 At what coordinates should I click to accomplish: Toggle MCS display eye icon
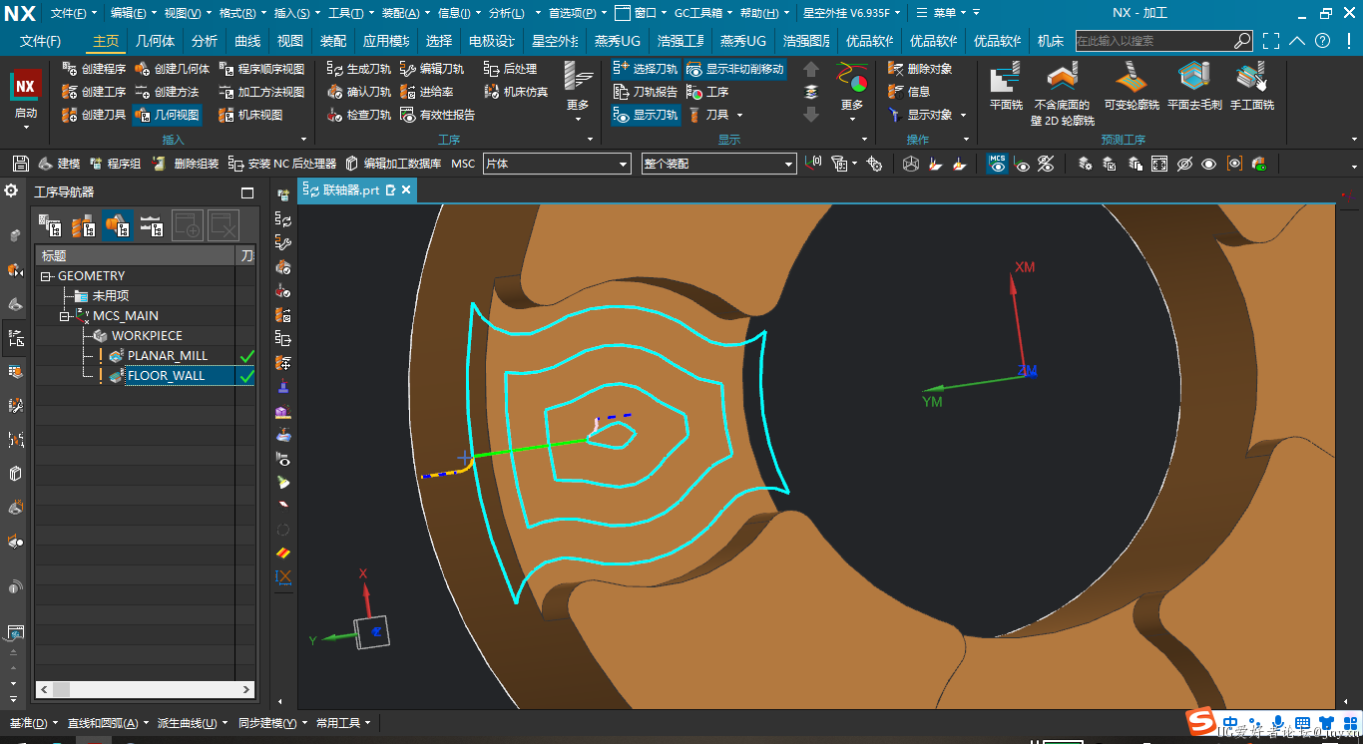pos(998,164)
